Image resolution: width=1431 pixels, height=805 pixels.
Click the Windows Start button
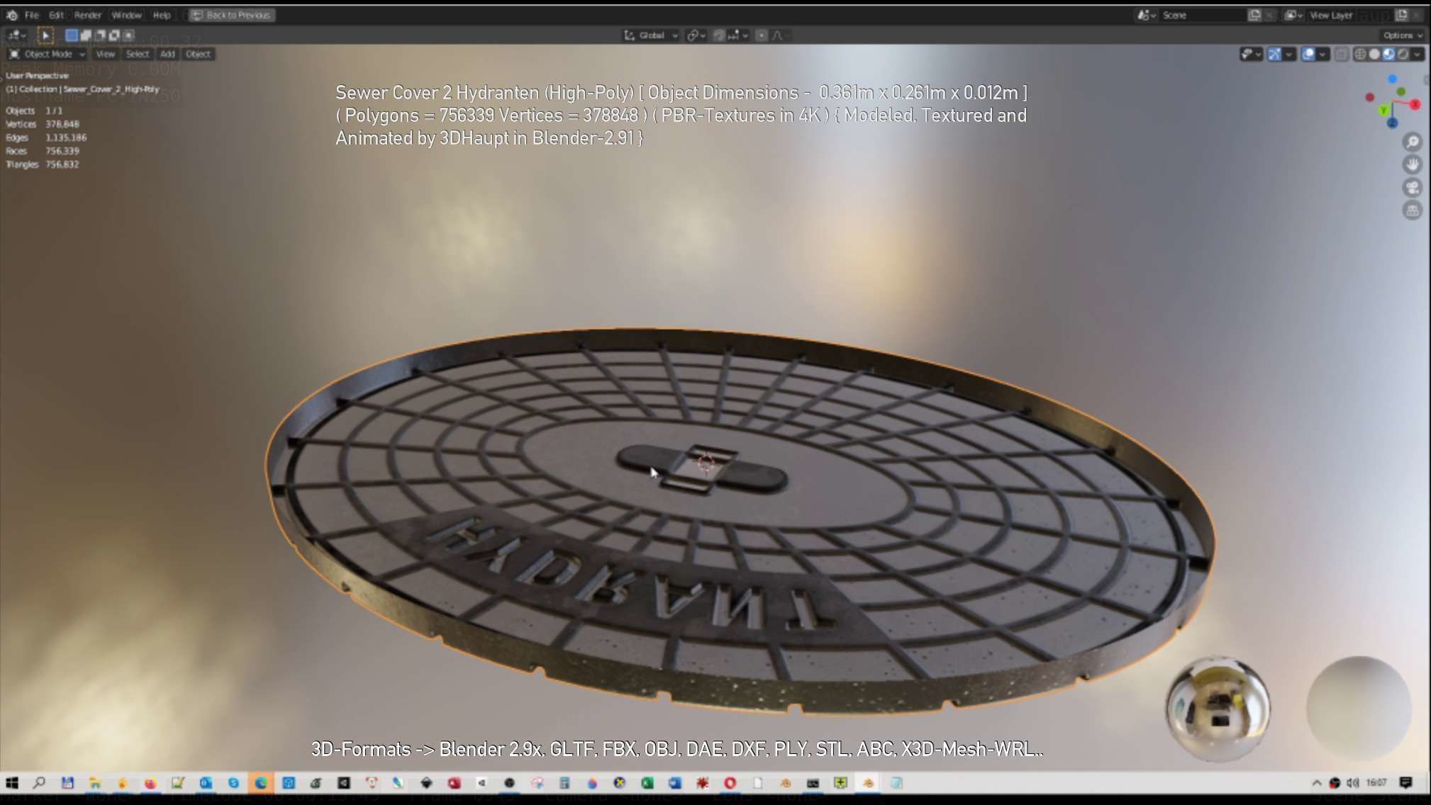click(12, 783)
